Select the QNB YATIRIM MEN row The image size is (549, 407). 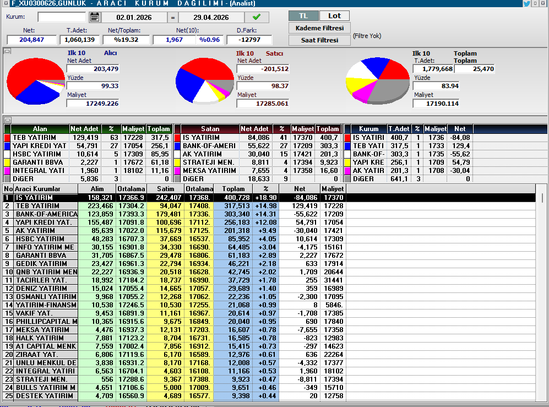click(269, 272)
